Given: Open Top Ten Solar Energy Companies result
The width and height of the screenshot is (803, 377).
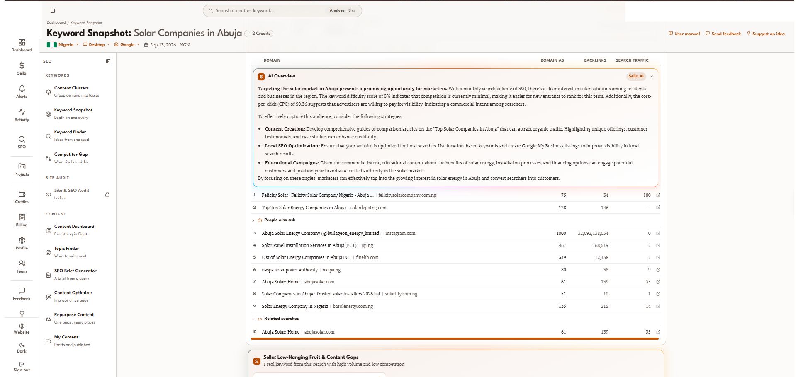Looking at the screenshot, I should [304, 208].
